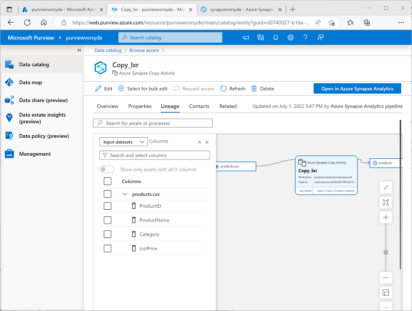Click the Search catalog box
The height and width of the screenshot is (311, 412).
[x=170, y=38]
